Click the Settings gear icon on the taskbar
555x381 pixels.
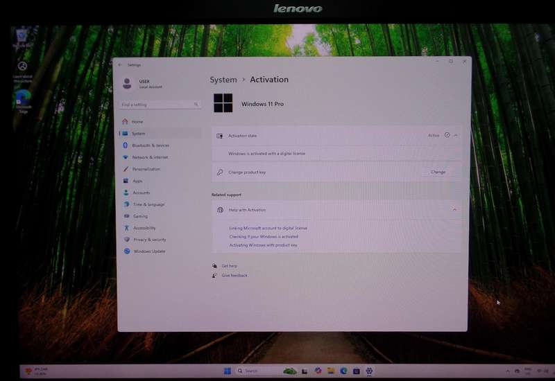click(x=369, y=371)
